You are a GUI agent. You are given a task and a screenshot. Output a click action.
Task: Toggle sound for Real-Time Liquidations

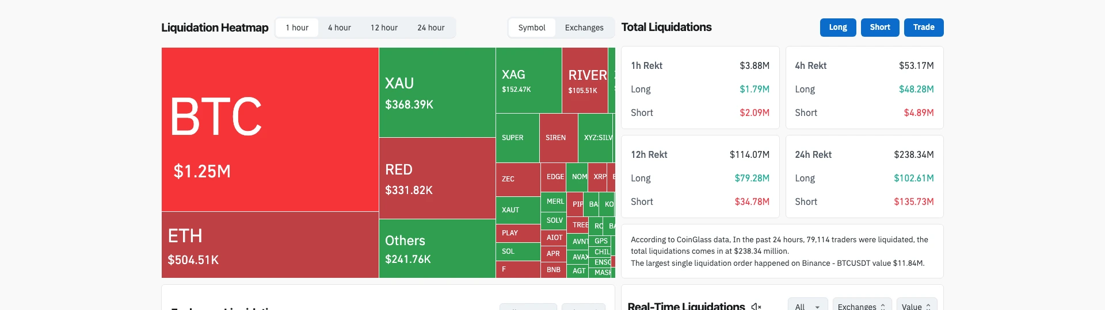[x=756, y=307]
